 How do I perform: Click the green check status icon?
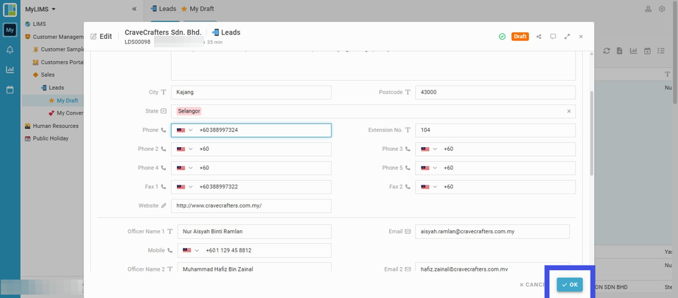pyautogui.click(x=502, y=36)
